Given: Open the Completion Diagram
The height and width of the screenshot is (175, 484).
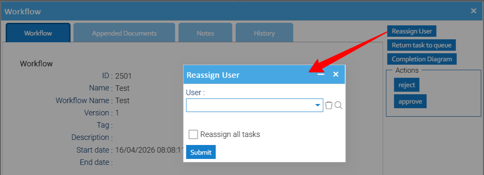Looking at the screenshot, I should click(x=422, y=59).
